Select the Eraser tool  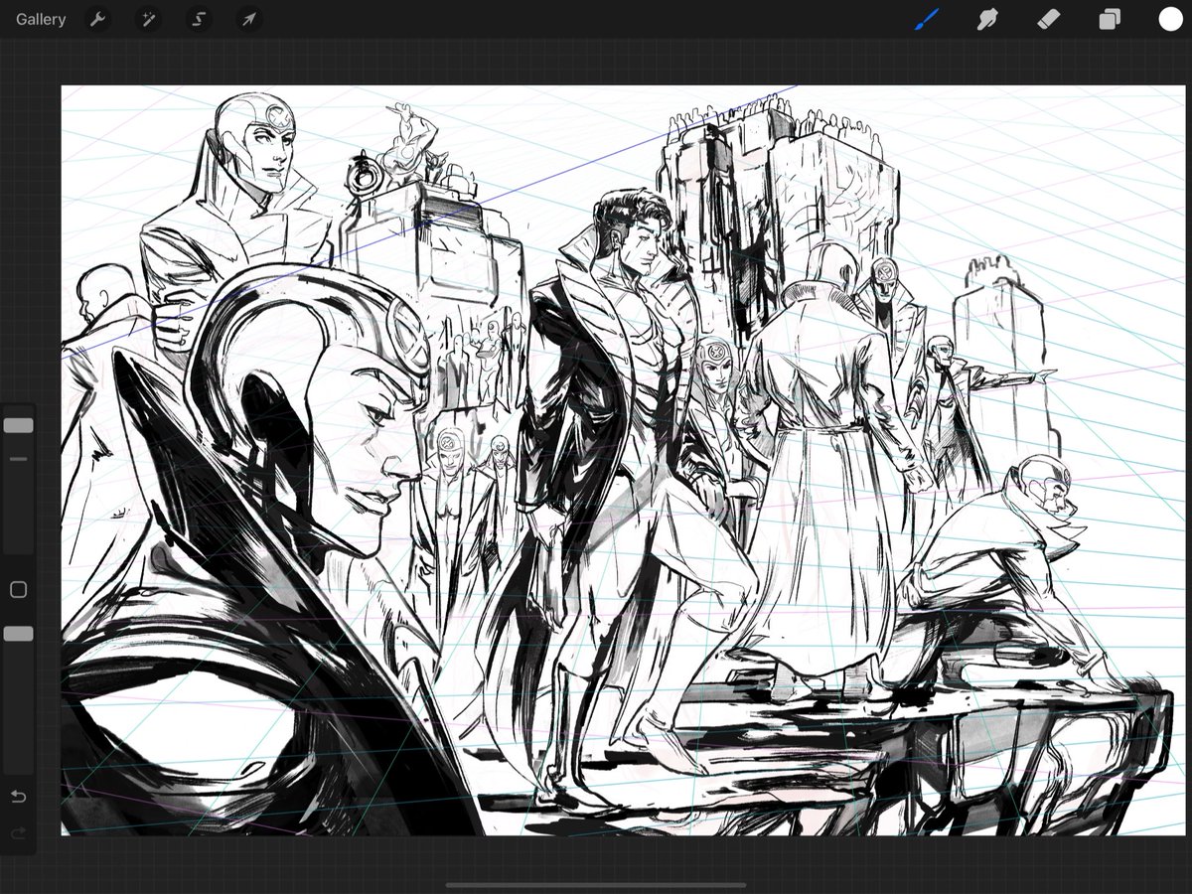click(x=1048, y=19)
